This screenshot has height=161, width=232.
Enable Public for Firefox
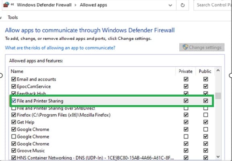[x=205, y=115]
